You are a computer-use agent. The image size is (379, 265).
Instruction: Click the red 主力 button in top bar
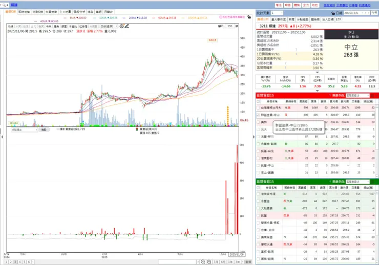pos(306,5)
